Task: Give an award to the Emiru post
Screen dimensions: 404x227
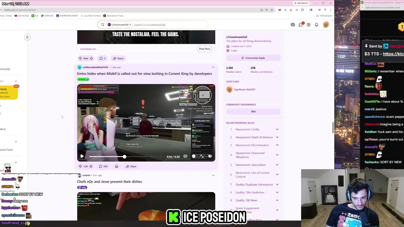Action: [116, 166]
